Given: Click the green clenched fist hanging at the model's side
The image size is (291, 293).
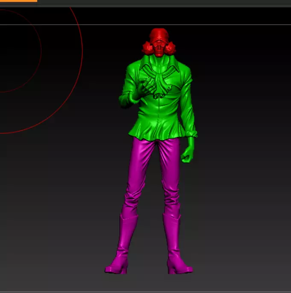Looking at the screenshot, I should point(188,150).
